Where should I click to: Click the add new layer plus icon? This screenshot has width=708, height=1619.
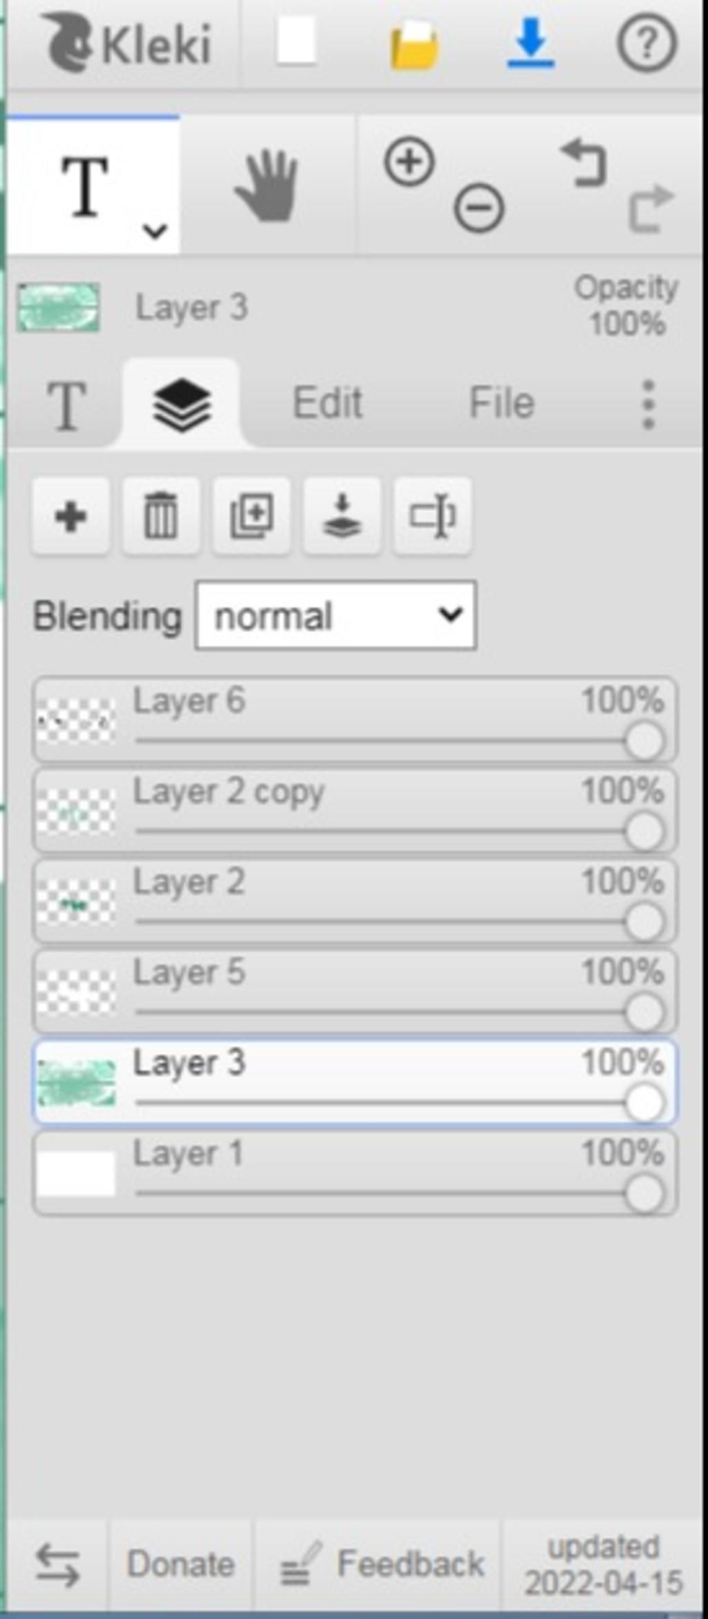[71, 516]
